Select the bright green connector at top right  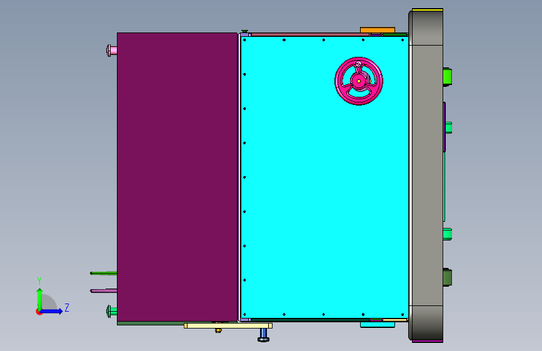pos(447,77)
